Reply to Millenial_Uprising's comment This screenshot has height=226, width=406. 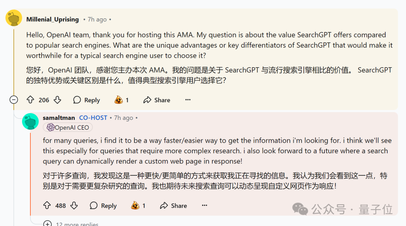[x=87, y=100]
